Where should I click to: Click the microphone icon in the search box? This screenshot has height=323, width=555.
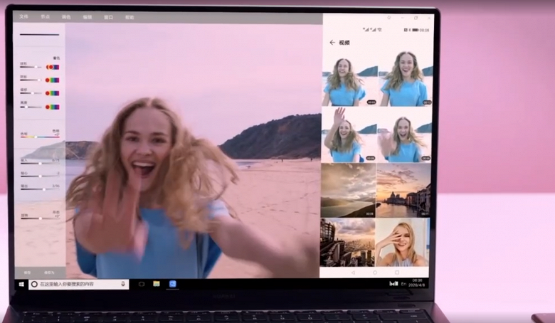coord(123,284)
